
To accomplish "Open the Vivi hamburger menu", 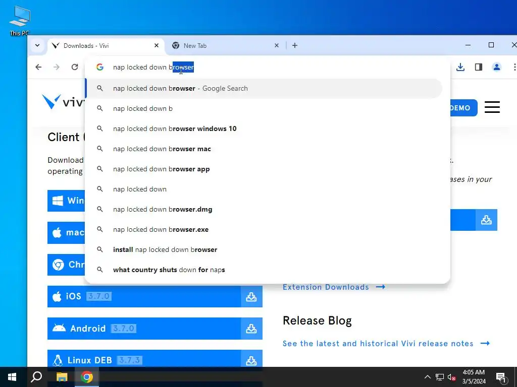I will coord(492,107).
